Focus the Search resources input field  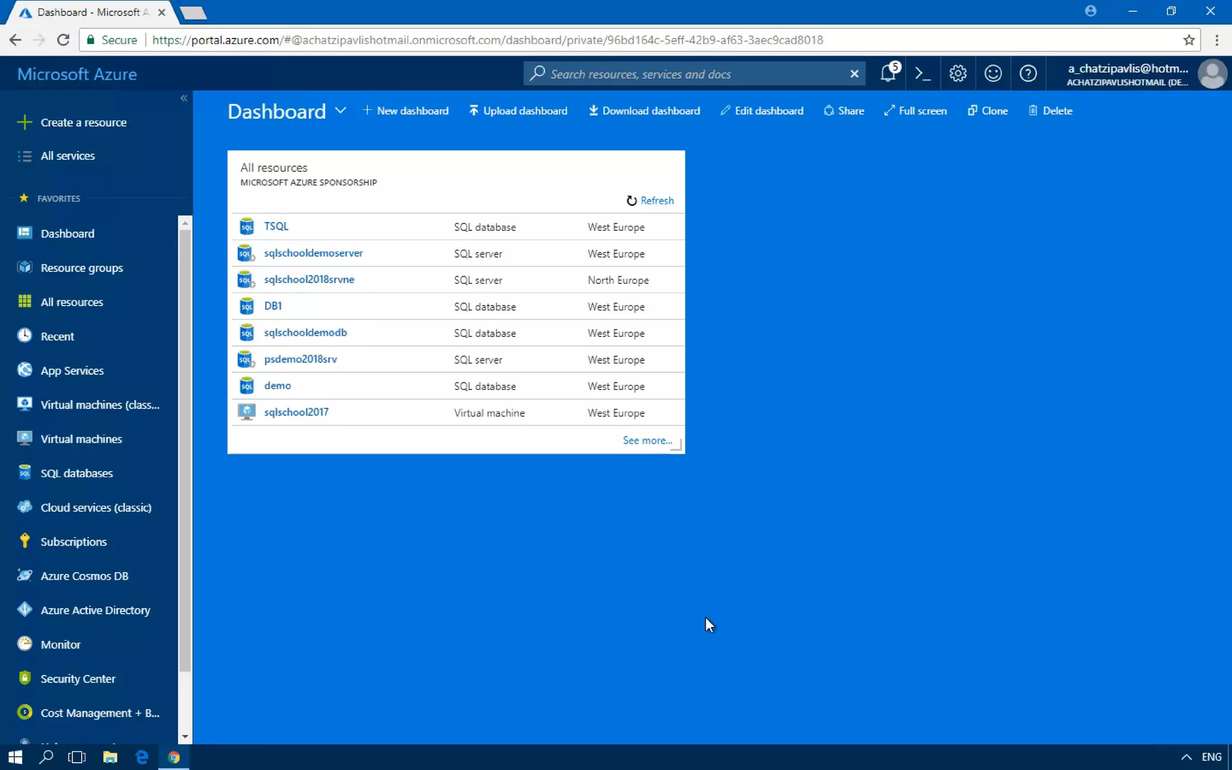point(692,74)
